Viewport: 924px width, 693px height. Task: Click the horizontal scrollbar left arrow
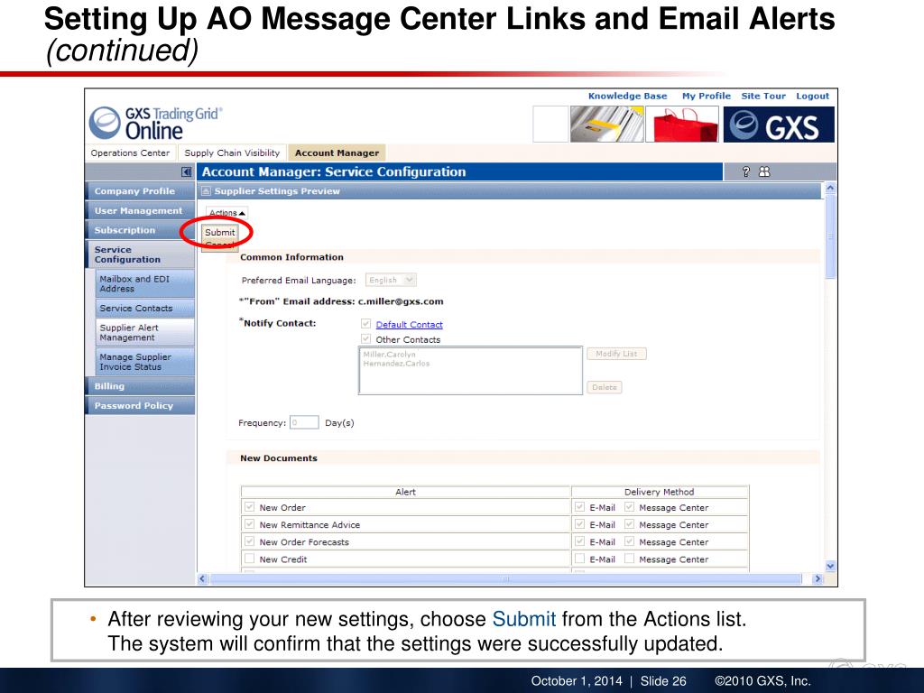(x=203, y=578)
